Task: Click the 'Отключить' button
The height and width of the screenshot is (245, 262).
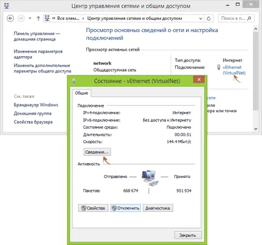Action: click(126, 208)
